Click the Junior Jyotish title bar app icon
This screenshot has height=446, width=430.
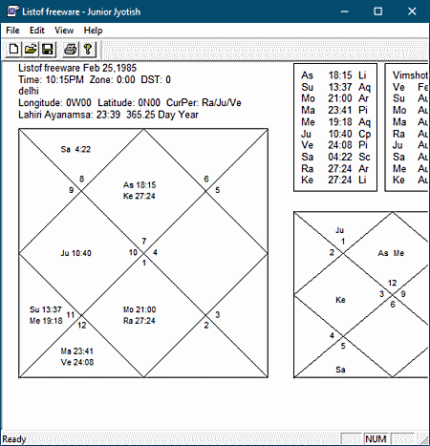[x=12, y=11]
